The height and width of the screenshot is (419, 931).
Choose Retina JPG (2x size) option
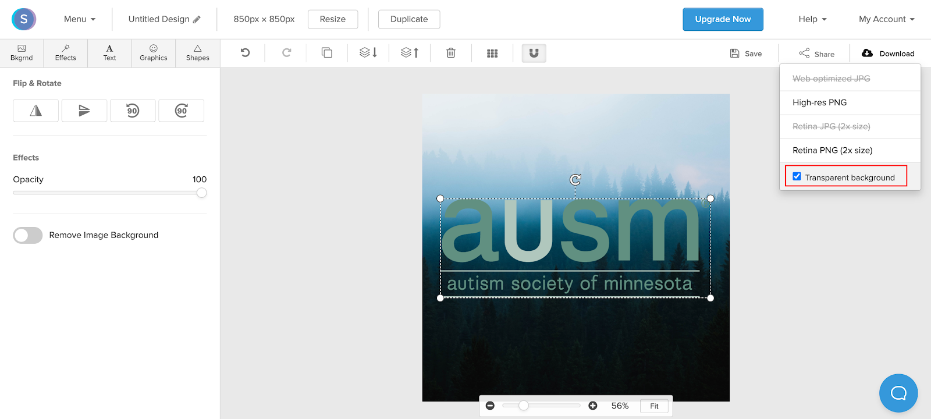(850, 126)
